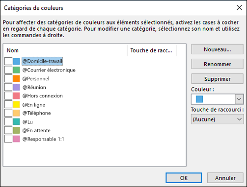Create a category with Nouveau button

pos(218,49)
